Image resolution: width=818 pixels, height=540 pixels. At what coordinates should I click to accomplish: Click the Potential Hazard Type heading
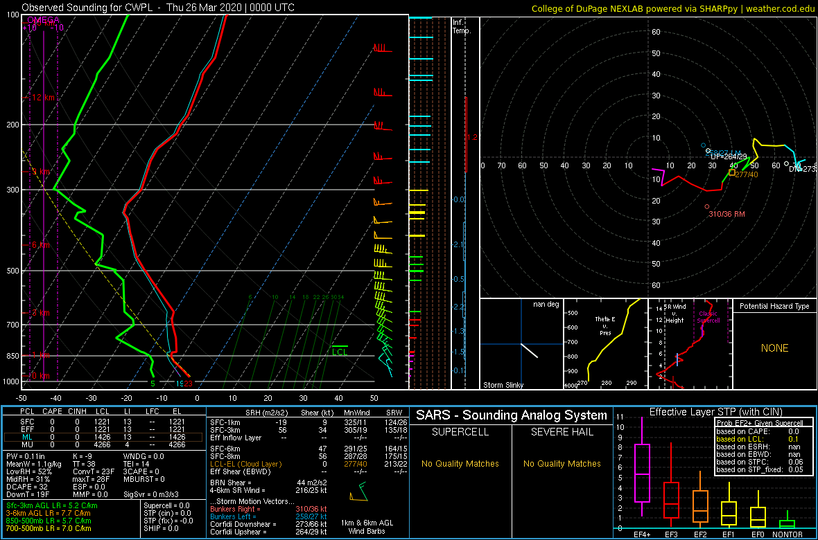coord(774,307)
